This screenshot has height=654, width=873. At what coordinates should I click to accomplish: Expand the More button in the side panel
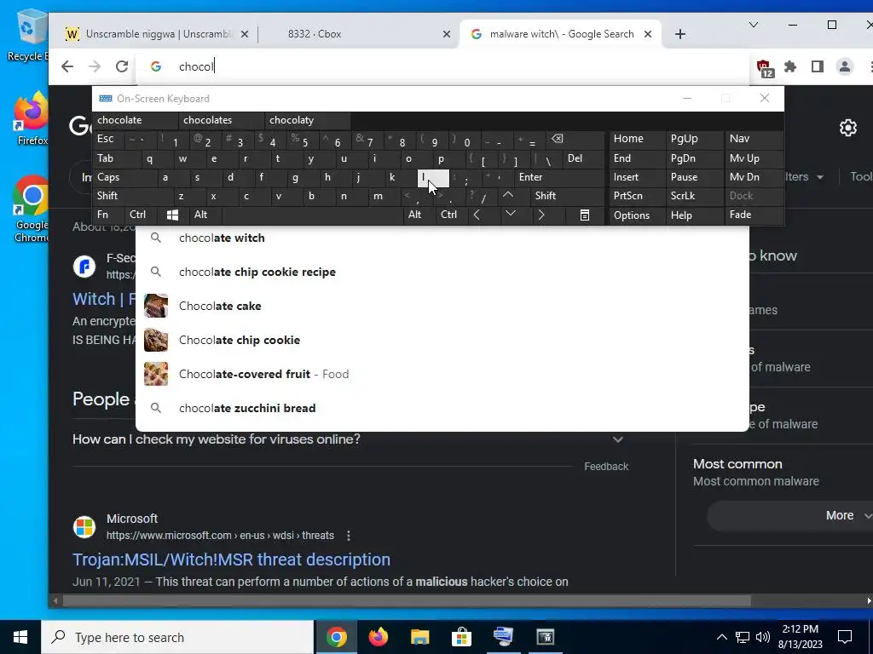click(x=790, y=515)
